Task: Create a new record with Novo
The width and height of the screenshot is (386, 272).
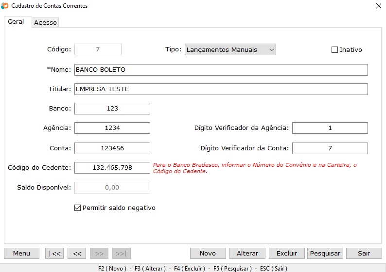Action: coord(208,254)
